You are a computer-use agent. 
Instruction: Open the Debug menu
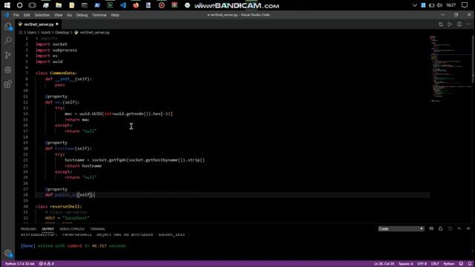[82, 15]
